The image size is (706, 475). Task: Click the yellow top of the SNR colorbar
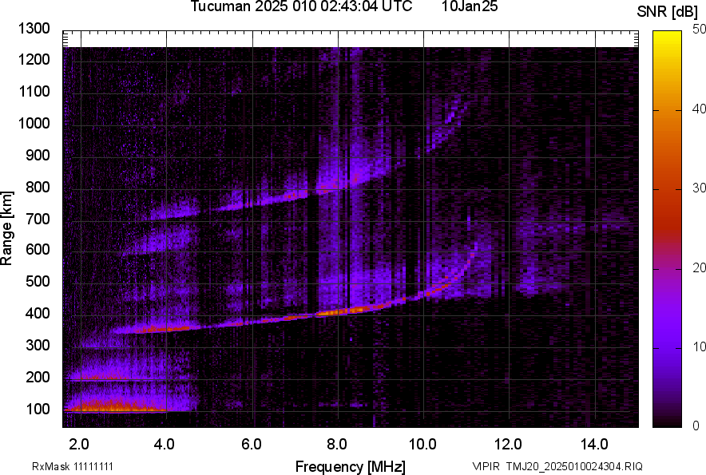[668, 36]
